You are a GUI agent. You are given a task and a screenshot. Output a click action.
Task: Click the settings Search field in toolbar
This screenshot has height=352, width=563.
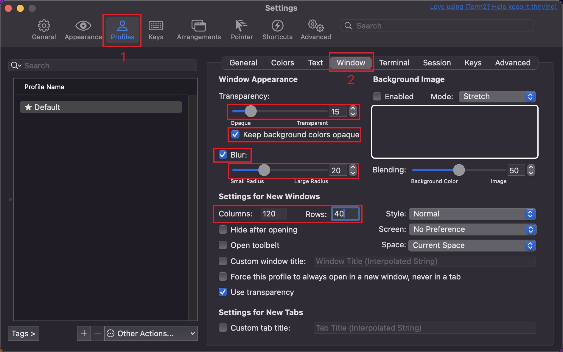[437, 26]
